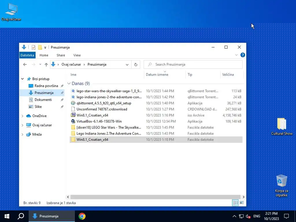This screenshot has width=296, height=222.
Task: Switch to large thumbnails view layout
Action: tap(242, 203)
